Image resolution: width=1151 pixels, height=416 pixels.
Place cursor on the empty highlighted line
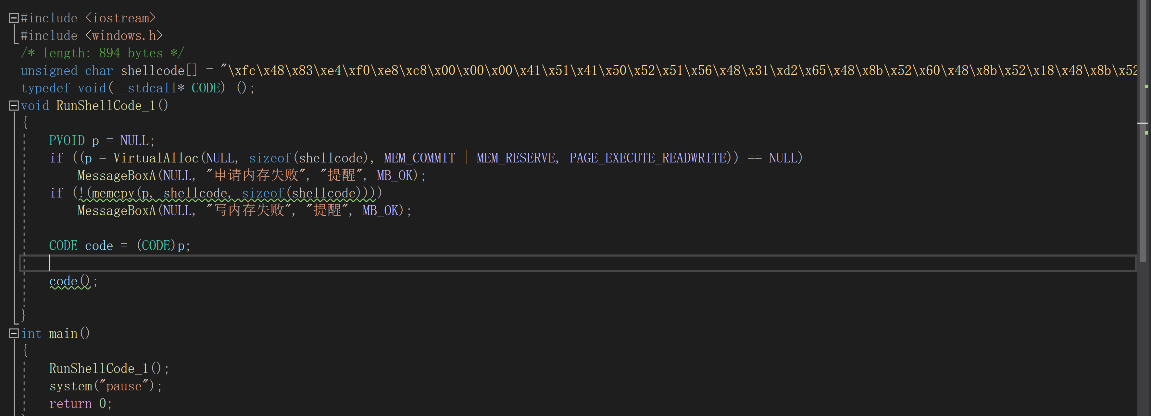(268, 263)
